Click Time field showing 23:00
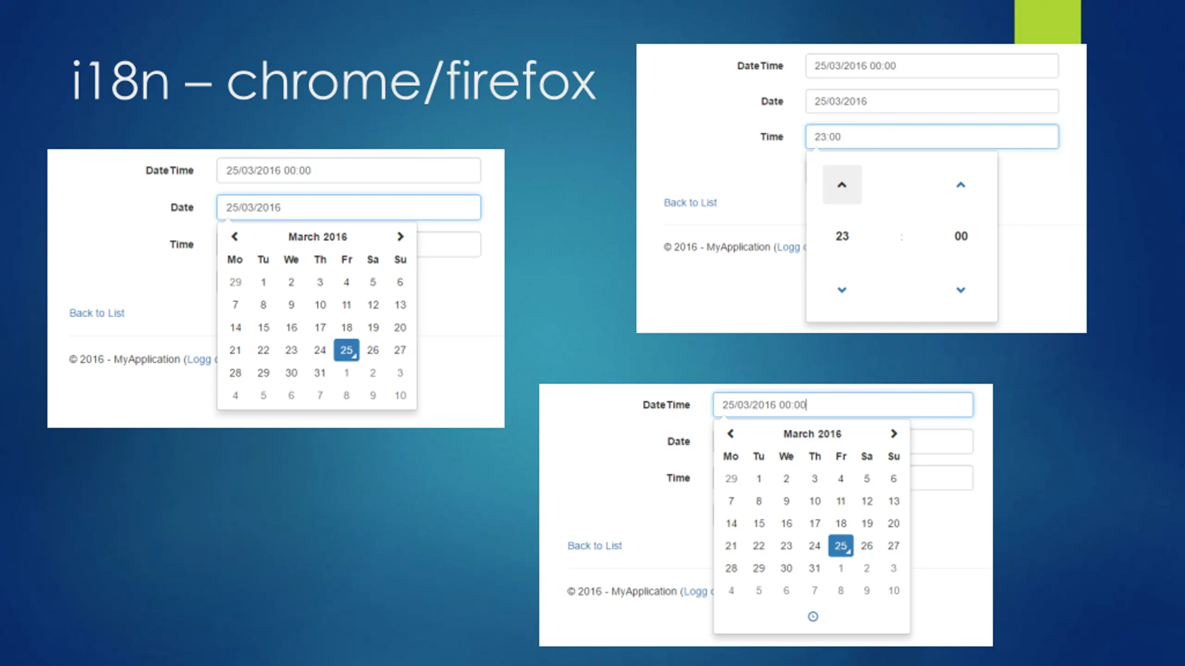The image size is (1185, 666). click(932, 136)
